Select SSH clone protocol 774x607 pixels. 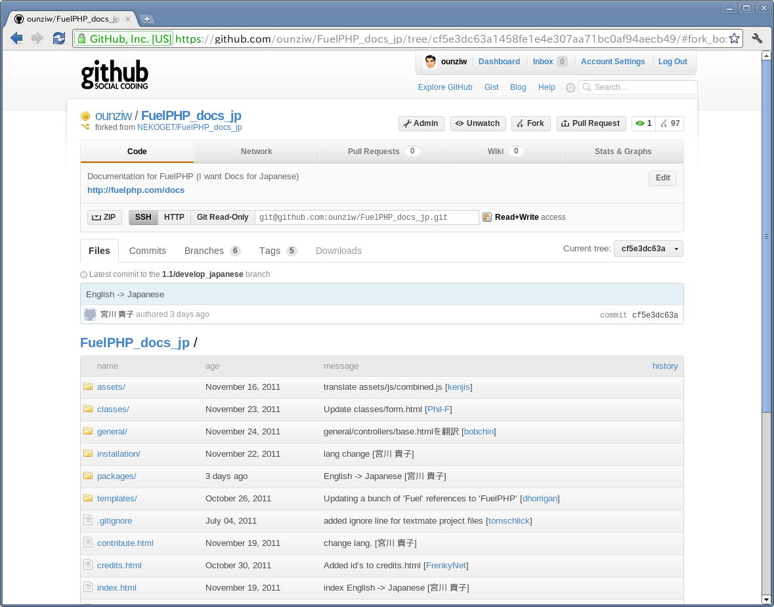tap(143, 217)
